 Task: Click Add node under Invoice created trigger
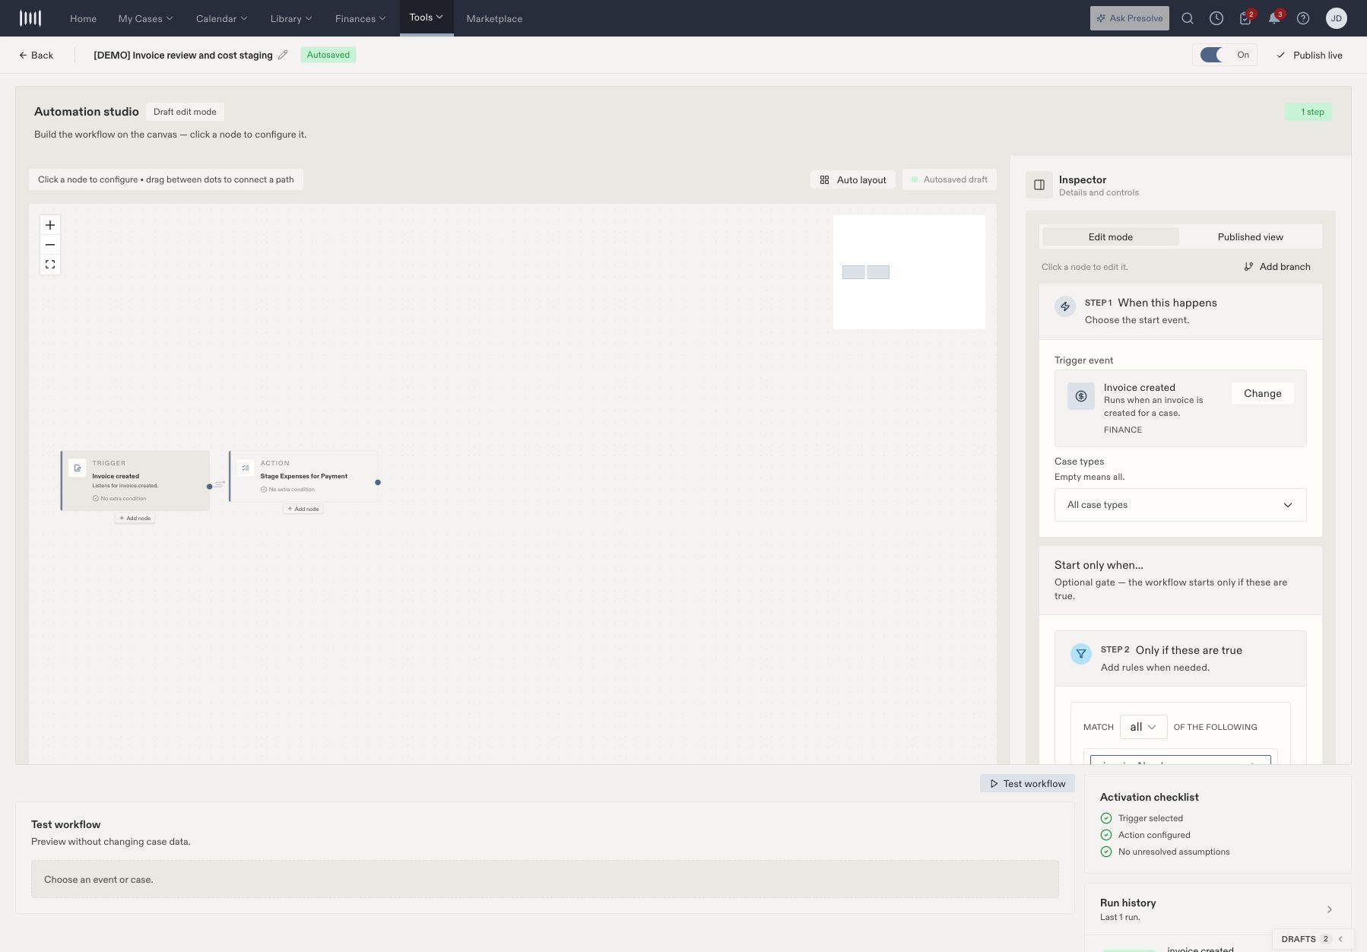point(135,519)
